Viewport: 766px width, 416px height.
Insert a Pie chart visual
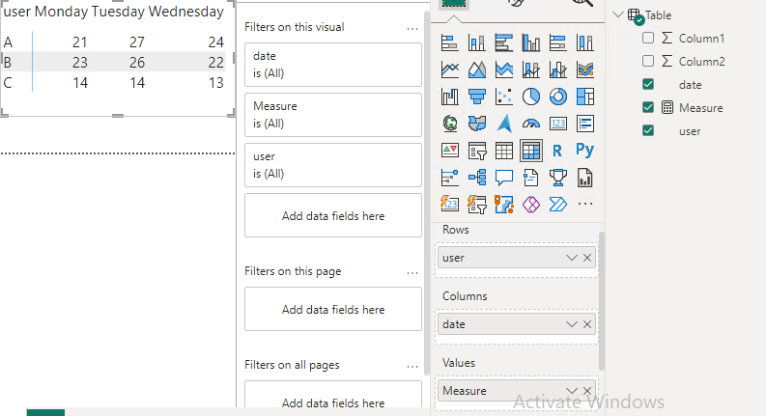[x=531, y=97]
